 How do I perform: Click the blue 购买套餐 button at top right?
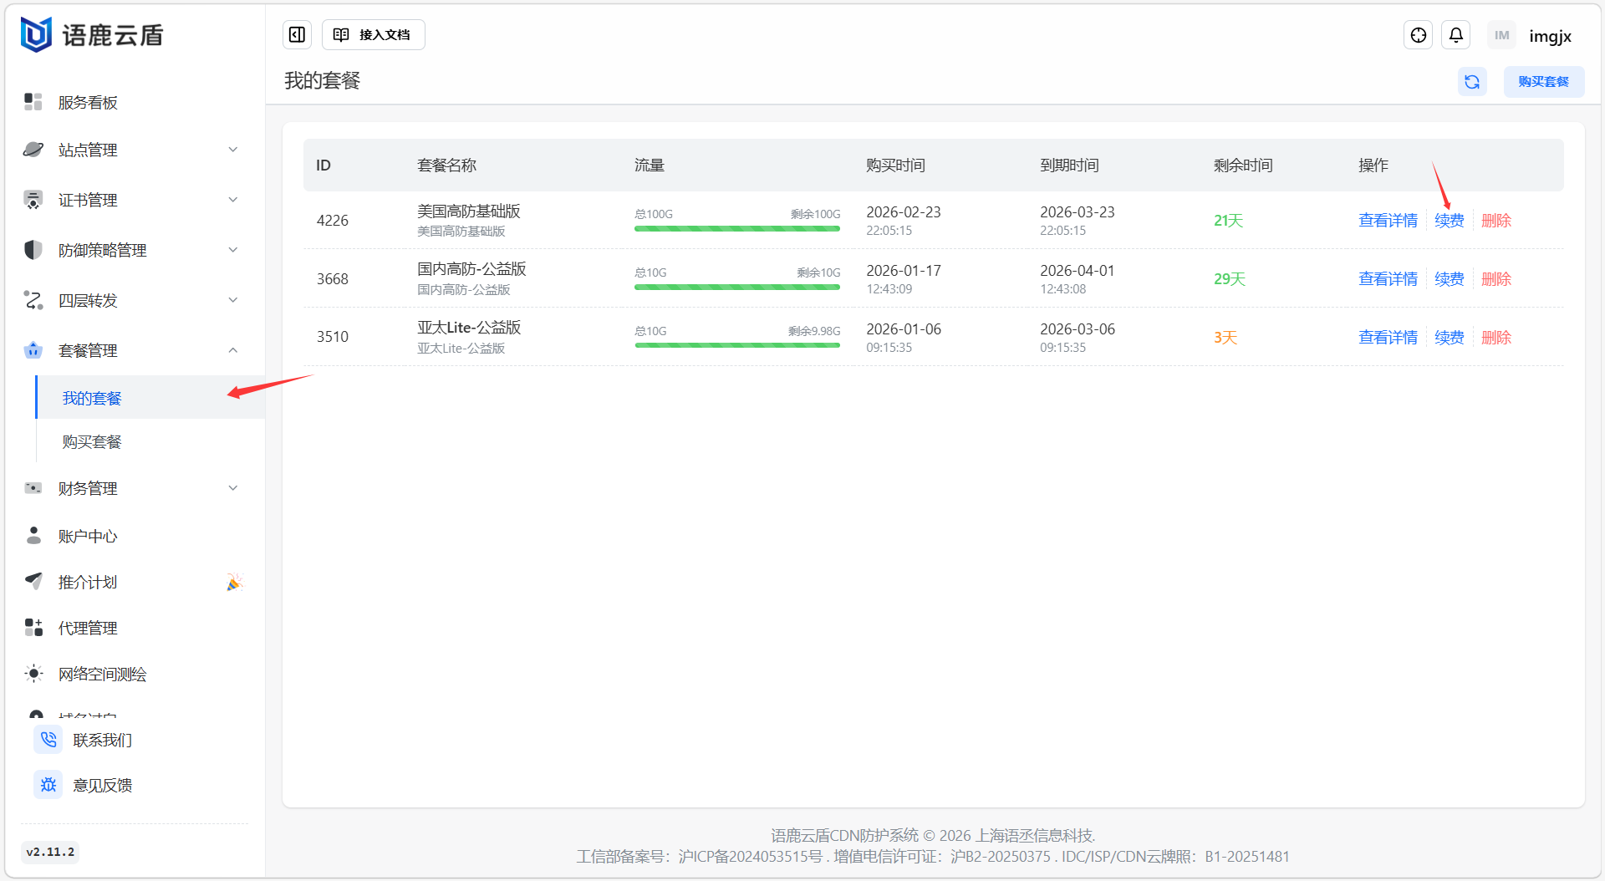pyautogui.click(x=1543, y=82)
